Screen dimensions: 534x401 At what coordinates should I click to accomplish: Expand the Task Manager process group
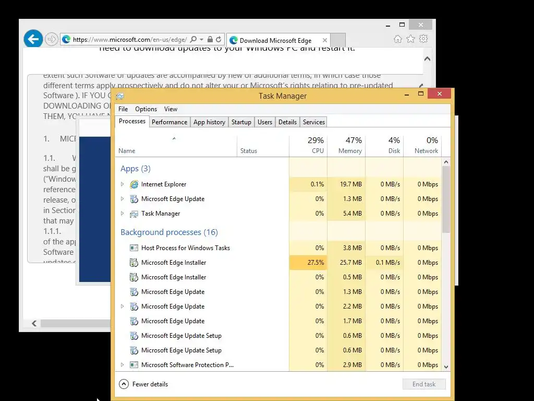coord(122,214)
